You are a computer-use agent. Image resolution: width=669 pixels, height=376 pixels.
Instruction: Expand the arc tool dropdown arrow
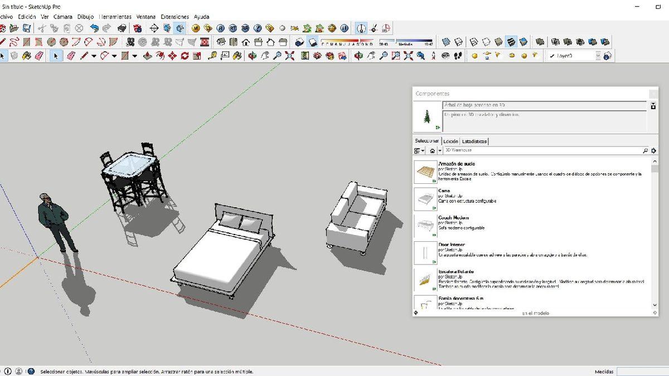(x=115, y=56)
